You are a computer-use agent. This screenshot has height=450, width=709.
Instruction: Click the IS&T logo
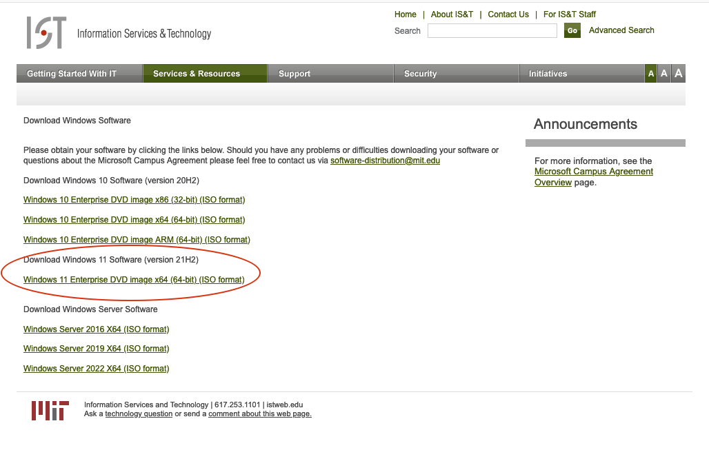(47, 32)
